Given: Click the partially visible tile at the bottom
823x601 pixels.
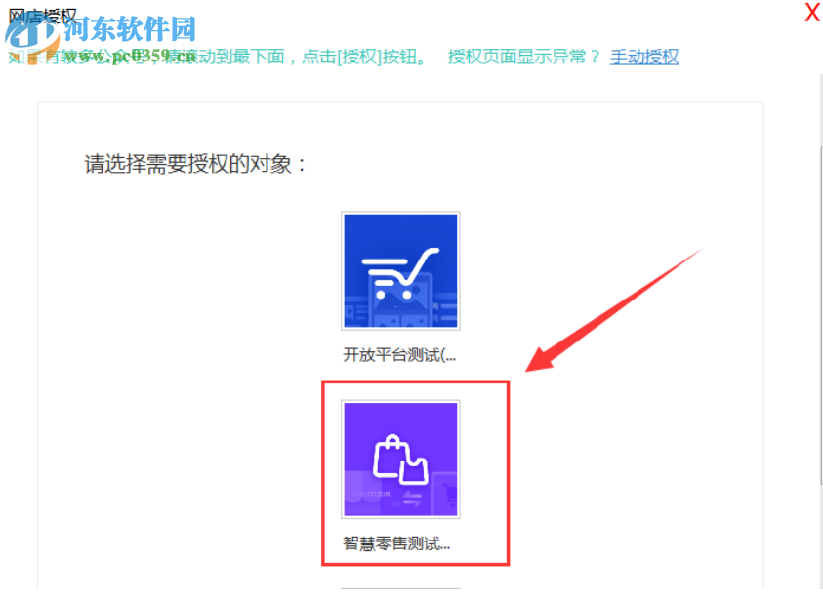Looking at the screenshot, I should tap(400, 593).
